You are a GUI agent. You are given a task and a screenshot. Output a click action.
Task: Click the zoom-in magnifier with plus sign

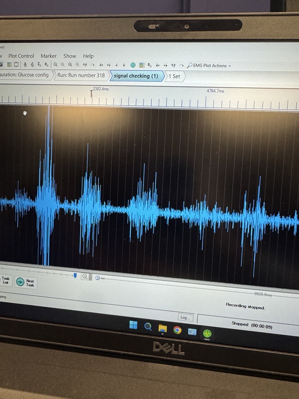55,65
